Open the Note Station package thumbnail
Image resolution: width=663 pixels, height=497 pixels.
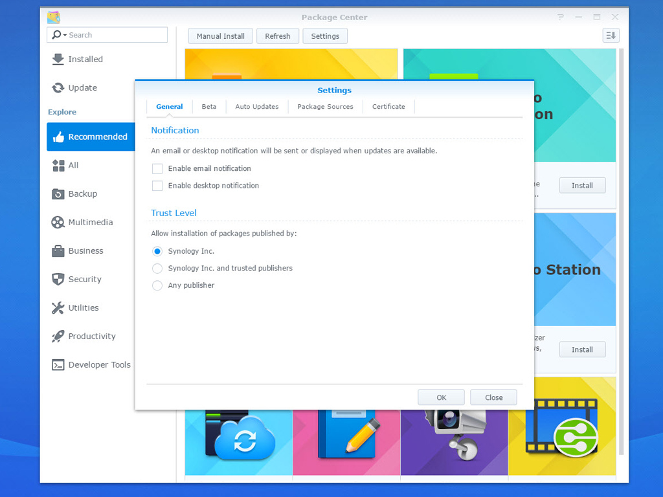[347, 442]
